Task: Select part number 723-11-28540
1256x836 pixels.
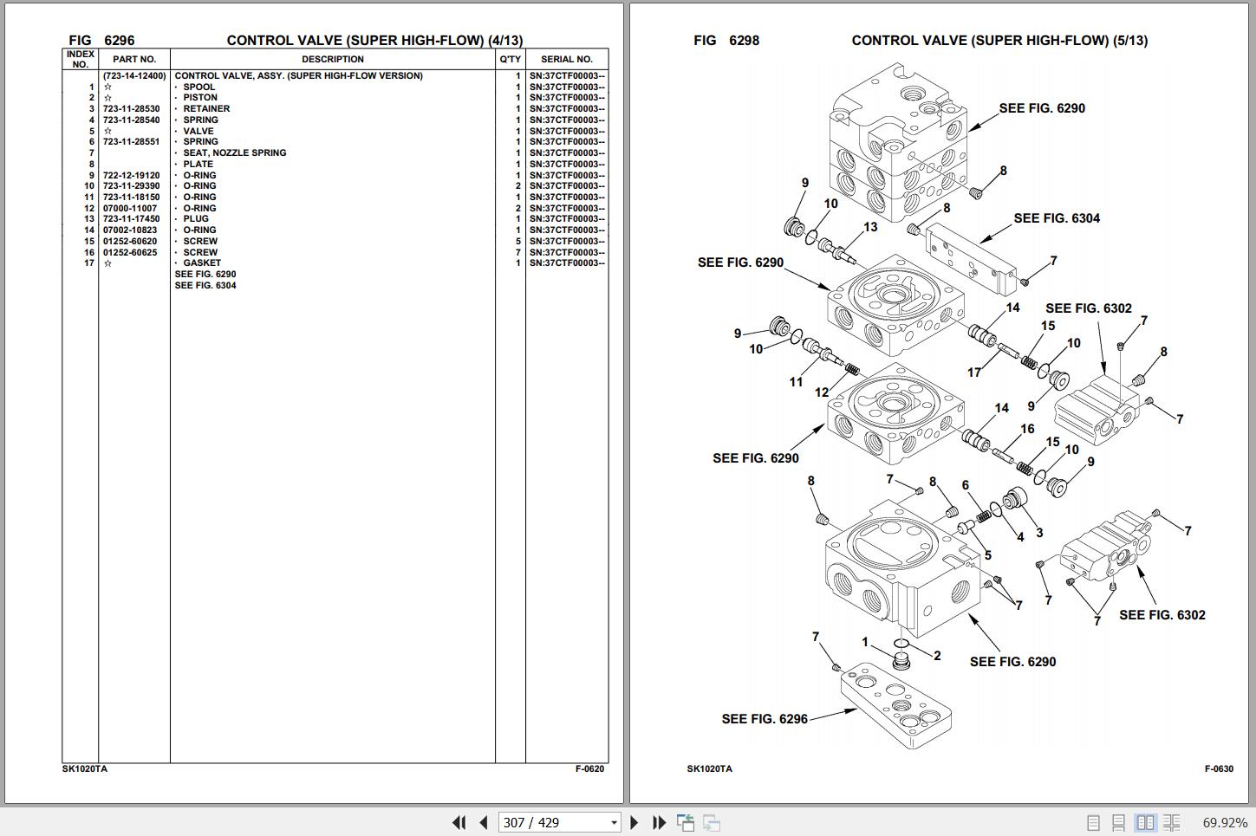Action: 132,120
